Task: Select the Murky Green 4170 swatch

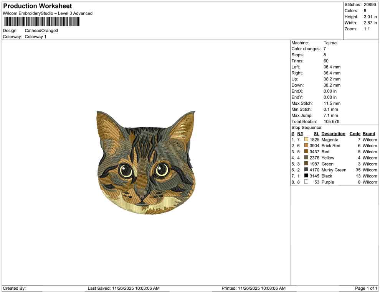Action: [306, 170]
